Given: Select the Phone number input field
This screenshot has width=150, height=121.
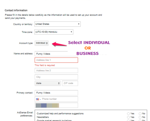Looking at the screenshot, I should point(60,99).
